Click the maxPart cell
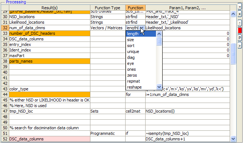This screenshot has height=143, width=243. coord(50,56)
